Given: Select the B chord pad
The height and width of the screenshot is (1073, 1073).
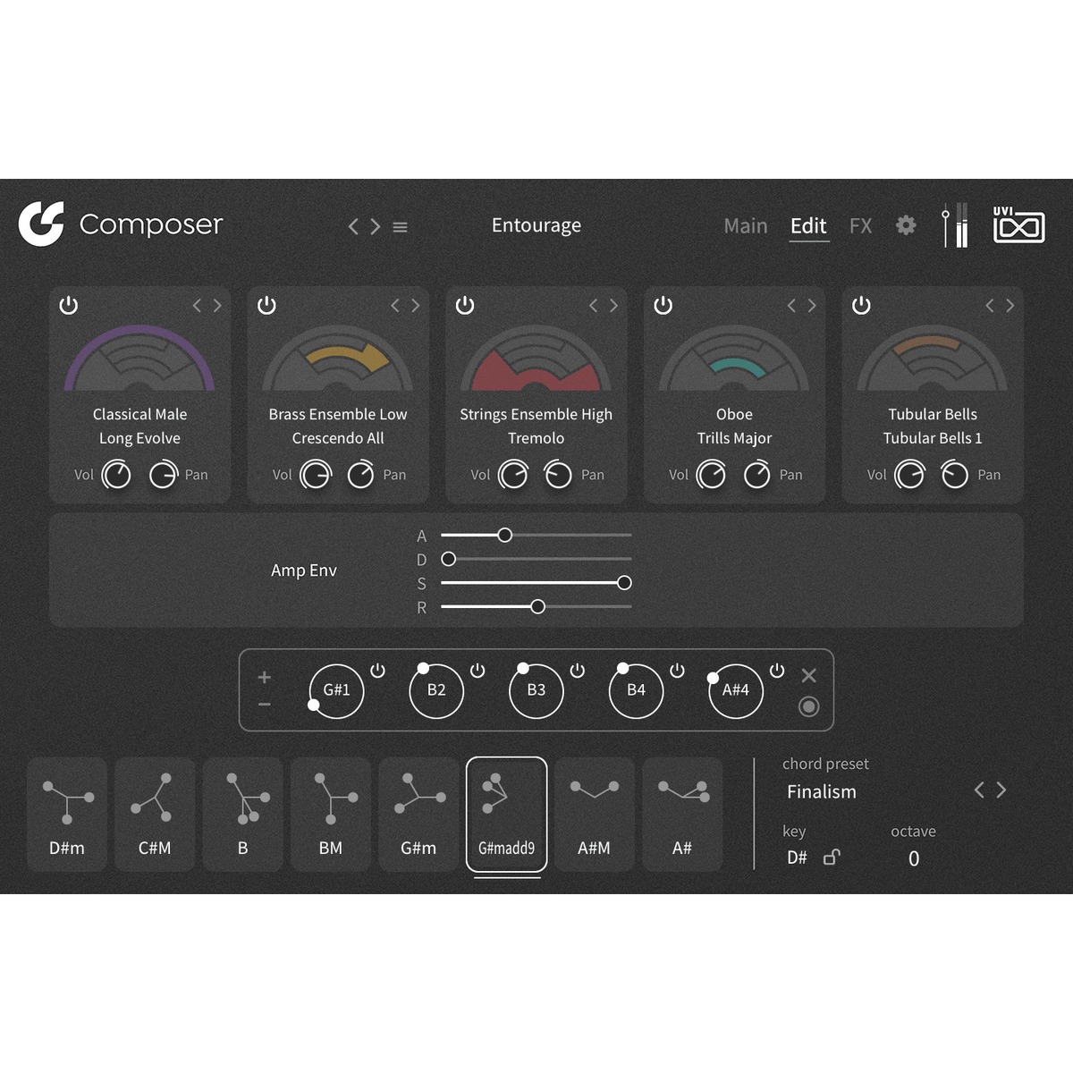Looking at the screenshot, I should pos(242,814).
